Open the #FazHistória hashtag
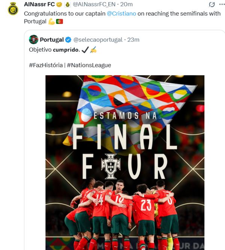Screen dimensions: 225x250 click(x=45, y=65)
